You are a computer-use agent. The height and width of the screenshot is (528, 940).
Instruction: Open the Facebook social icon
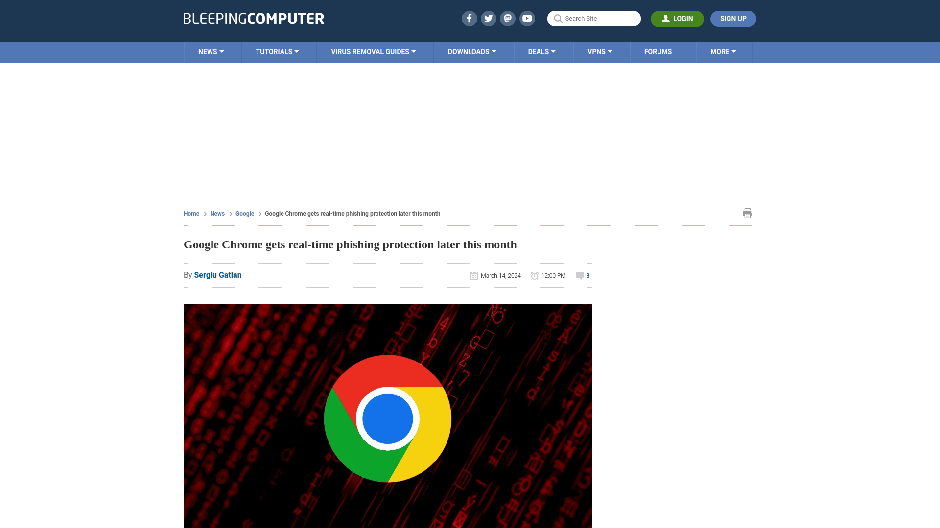[469, 18]
